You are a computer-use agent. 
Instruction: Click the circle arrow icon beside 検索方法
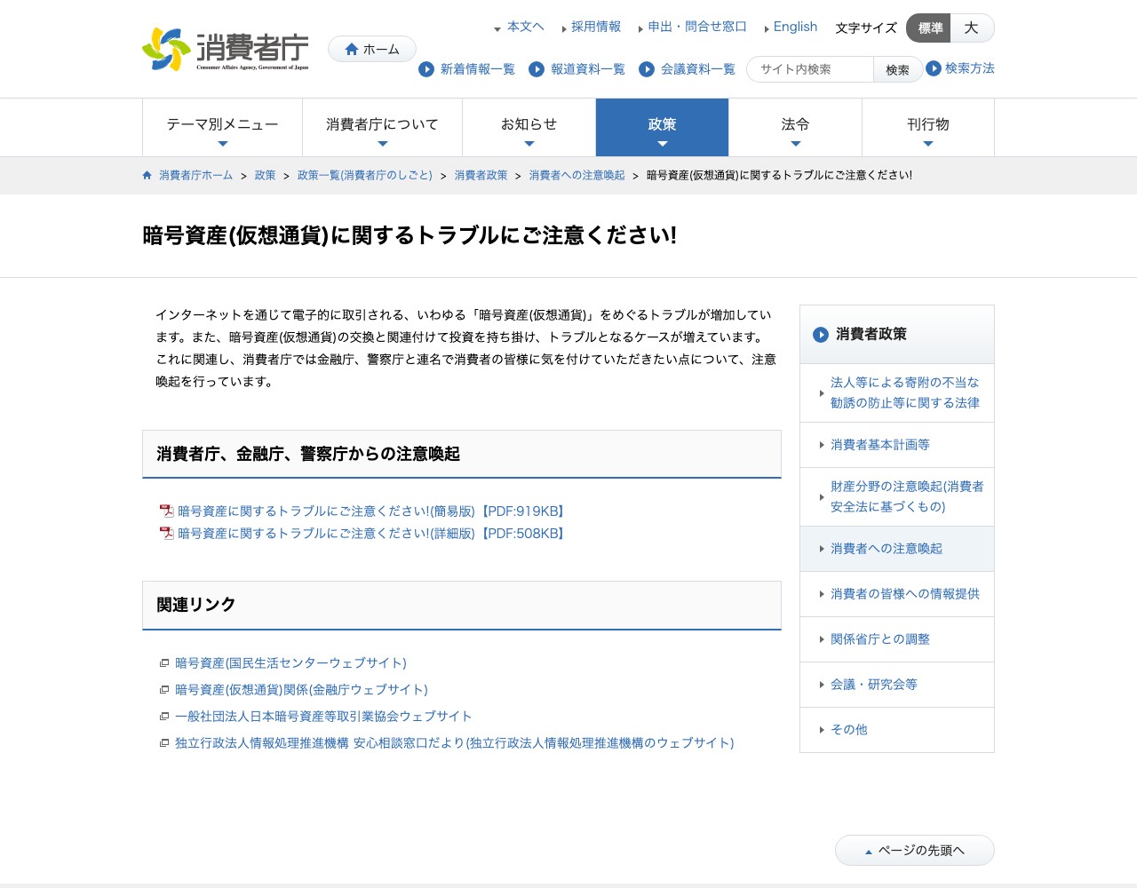tap(934, 68)
